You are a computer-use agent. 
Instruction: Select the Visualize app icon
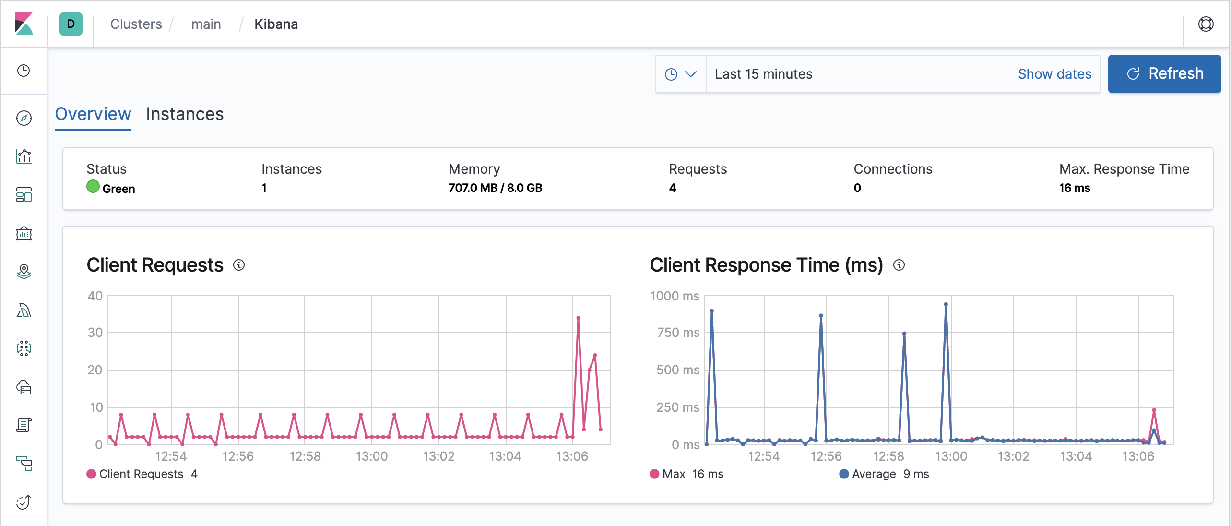[x=24, y=157]
